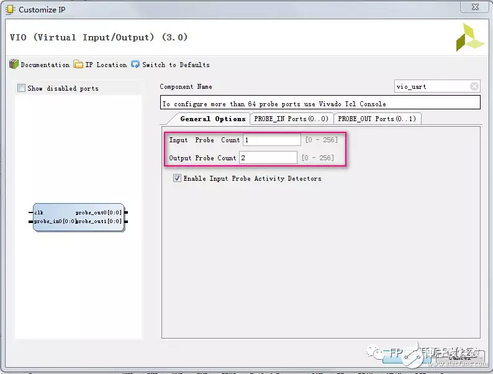Toggle Show disabled ports checkbox
Screen dimensions: 493x374
[x=21, y=88]
